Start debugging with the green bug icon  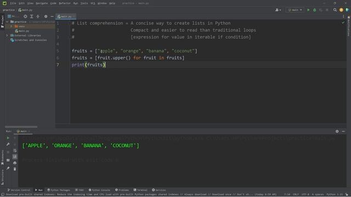click(x=314, y=10)
